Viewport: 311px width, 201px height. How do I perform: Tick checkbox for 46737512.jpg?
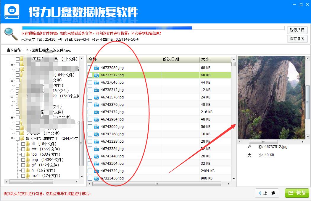90,75
